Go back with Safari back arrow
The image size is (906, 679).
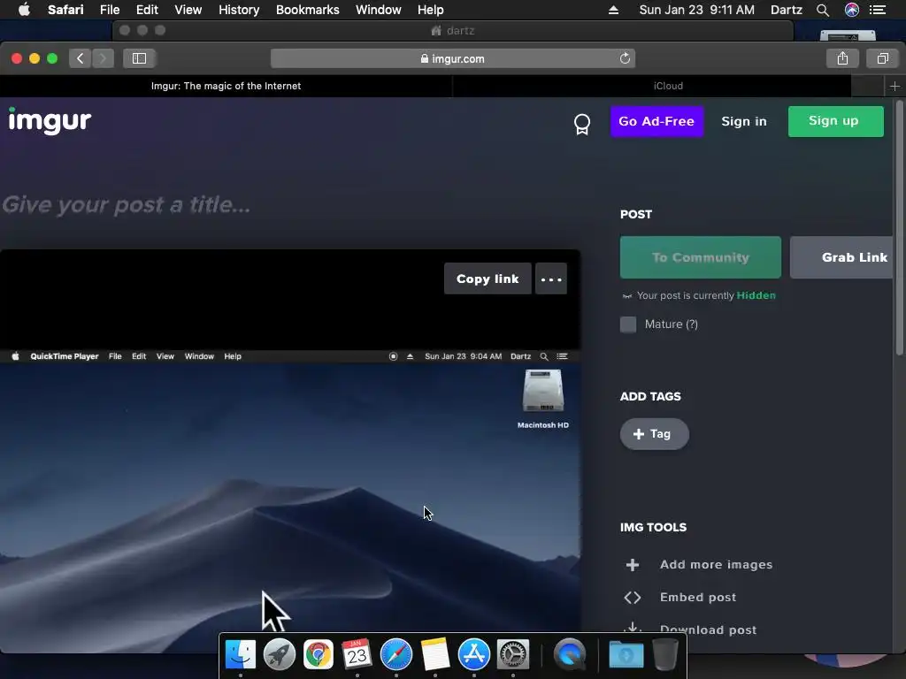81,58
